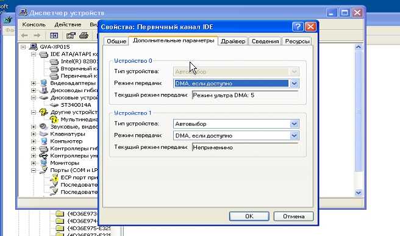
Task: Collapse the Дисковые устройства node
Action: (x=34, y=98)
